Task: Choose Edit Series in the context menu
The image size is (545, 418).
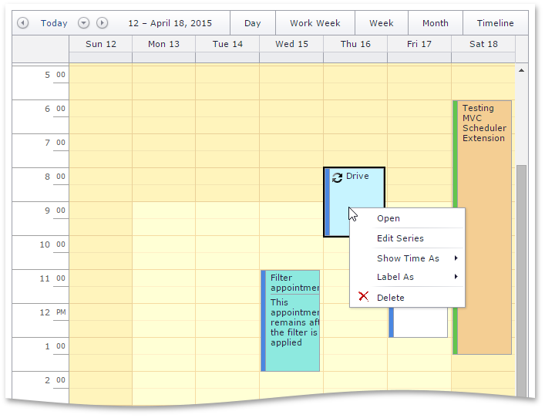Action: click(407, 238)
